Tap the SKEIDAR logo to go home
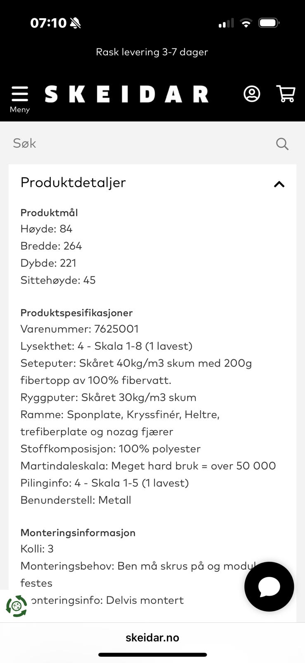This screenshot has width=305, height=663. (x=126, y=94)
